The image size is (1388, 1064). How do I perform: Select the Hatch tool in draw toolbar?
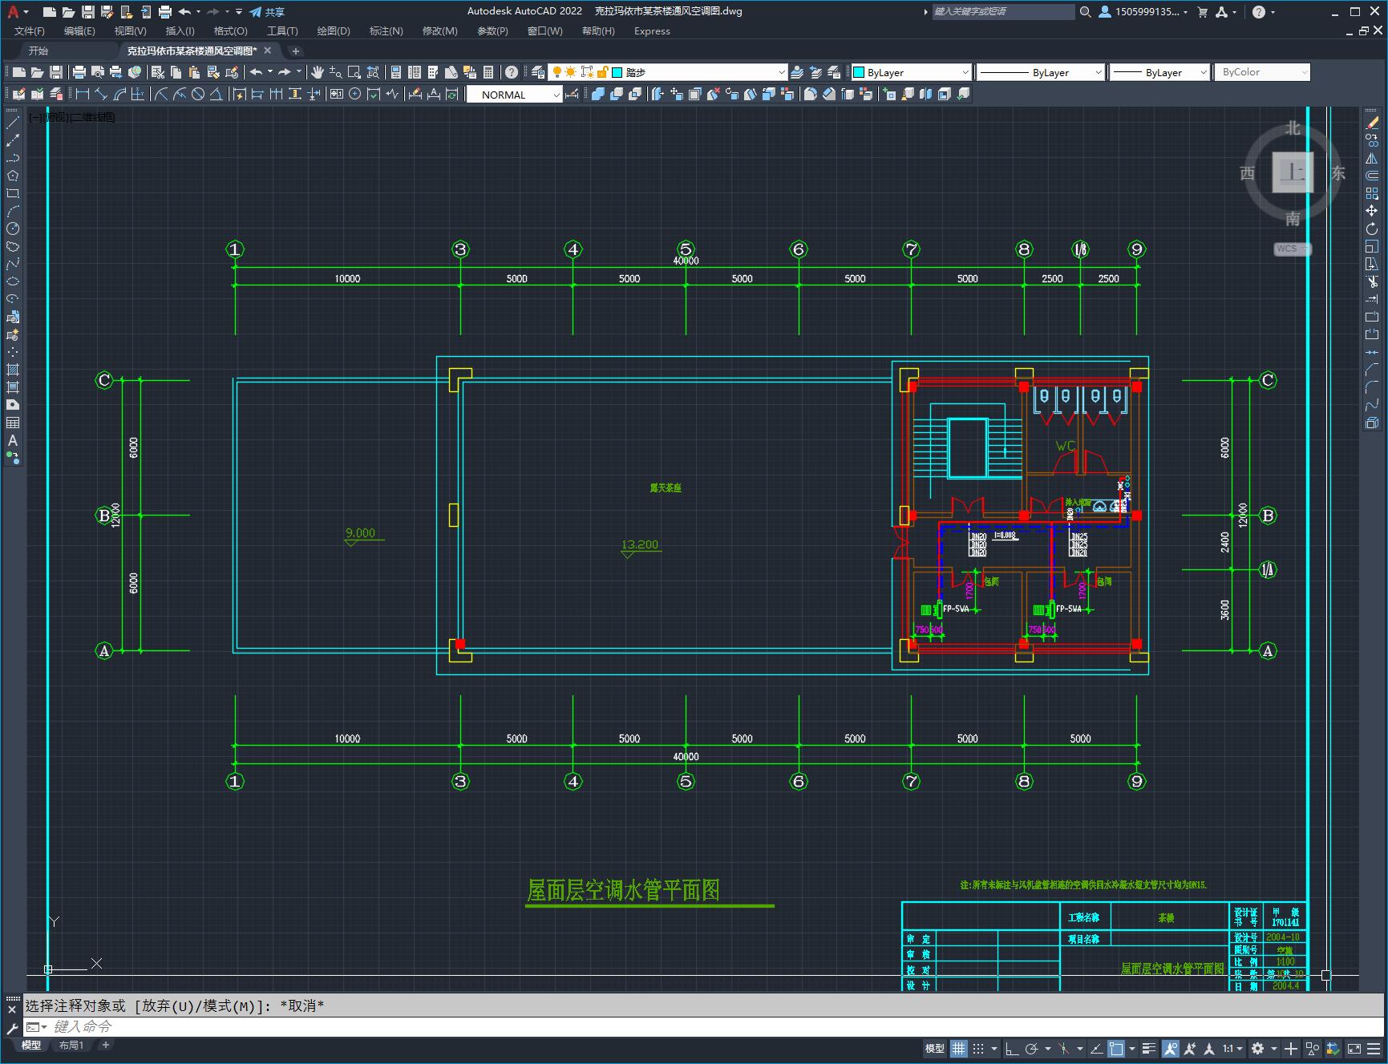point(13,370)
